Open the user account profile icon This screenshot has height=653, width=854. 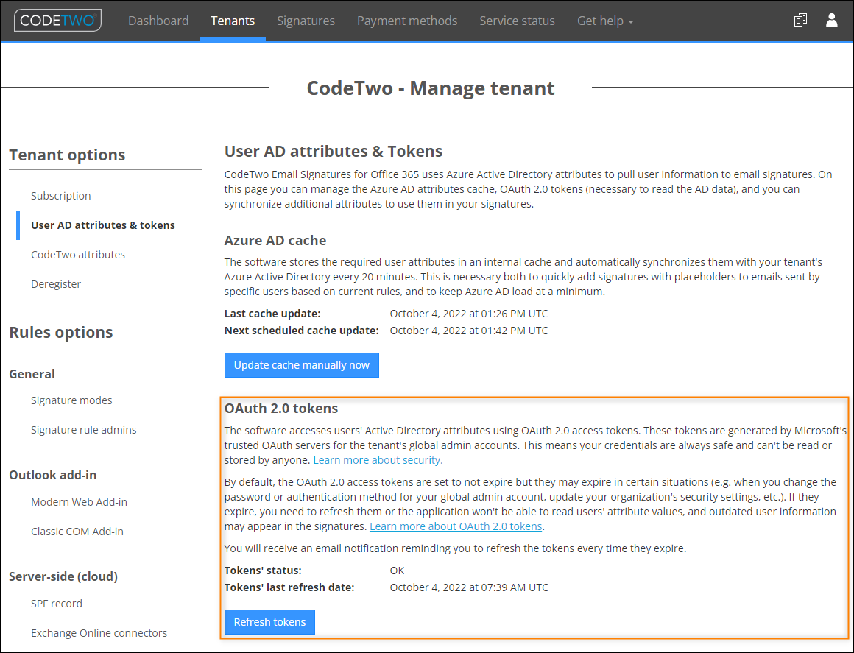coord(831,21)
